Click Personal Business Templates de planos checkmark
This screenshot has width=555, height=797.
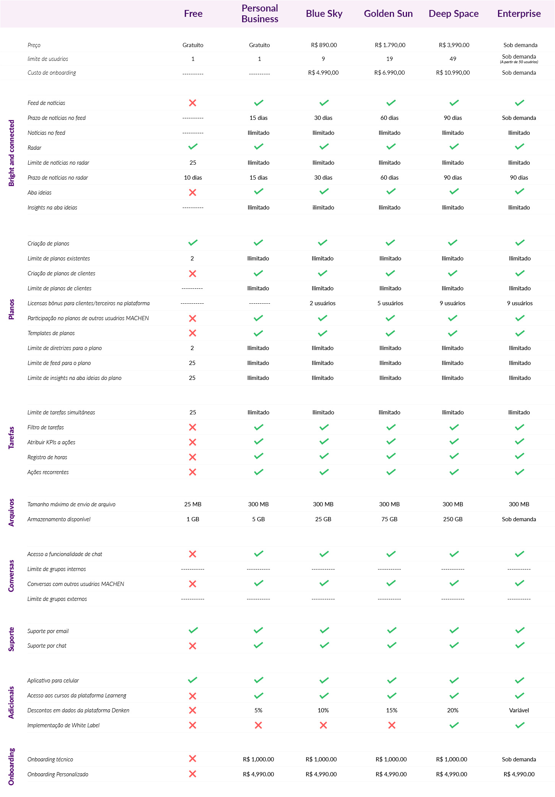(x=258, y=333)
